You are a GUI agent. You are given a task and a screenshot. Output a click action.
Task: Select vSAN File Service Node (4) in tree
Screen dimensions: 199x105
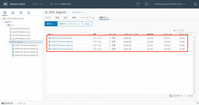point(26,55)
